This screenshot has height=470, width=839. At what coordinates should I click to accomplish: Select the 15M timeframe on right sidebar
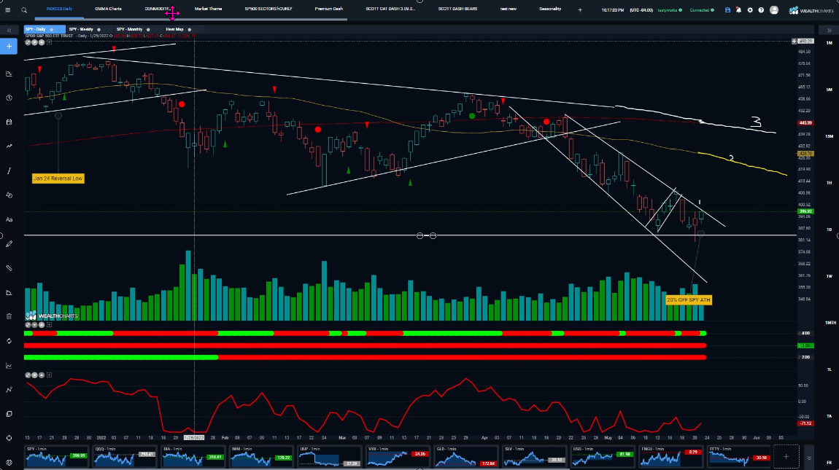pos(830,136)
